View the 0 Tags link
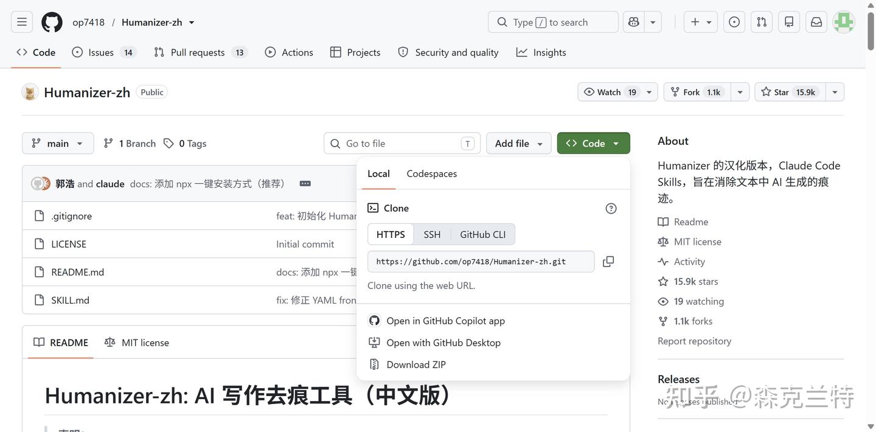Viewport: 876px width, 432px height. pyautogui.click(x=185, y=143)
